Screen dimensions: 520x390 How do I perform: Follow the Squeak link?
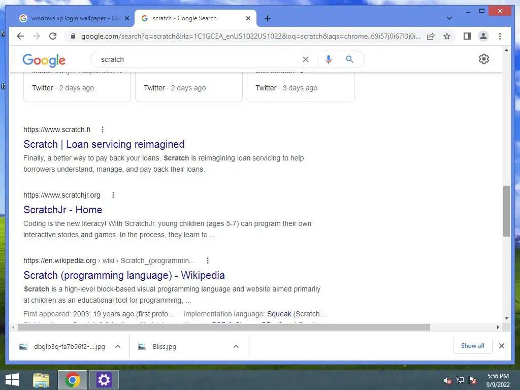point(279,314)
